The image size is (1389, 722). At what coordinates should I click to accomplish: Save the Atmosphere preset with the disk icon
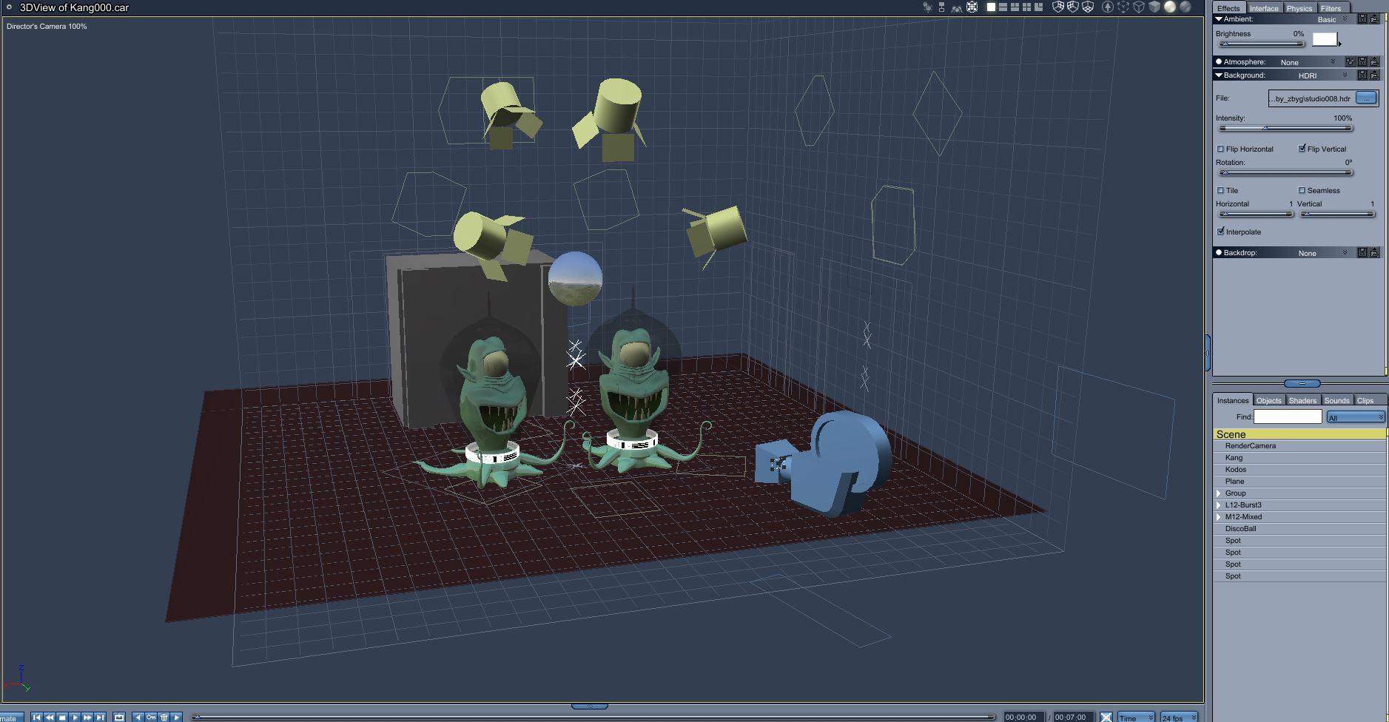1362,62
